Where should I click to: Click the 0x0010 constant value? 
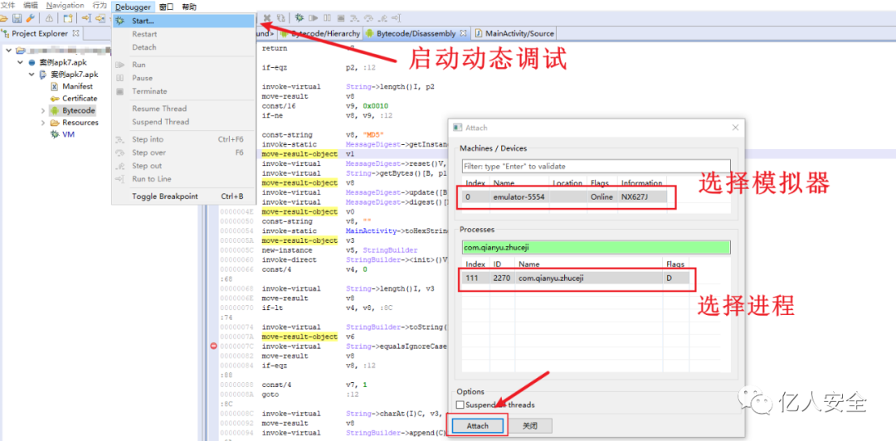click(377, 105)
